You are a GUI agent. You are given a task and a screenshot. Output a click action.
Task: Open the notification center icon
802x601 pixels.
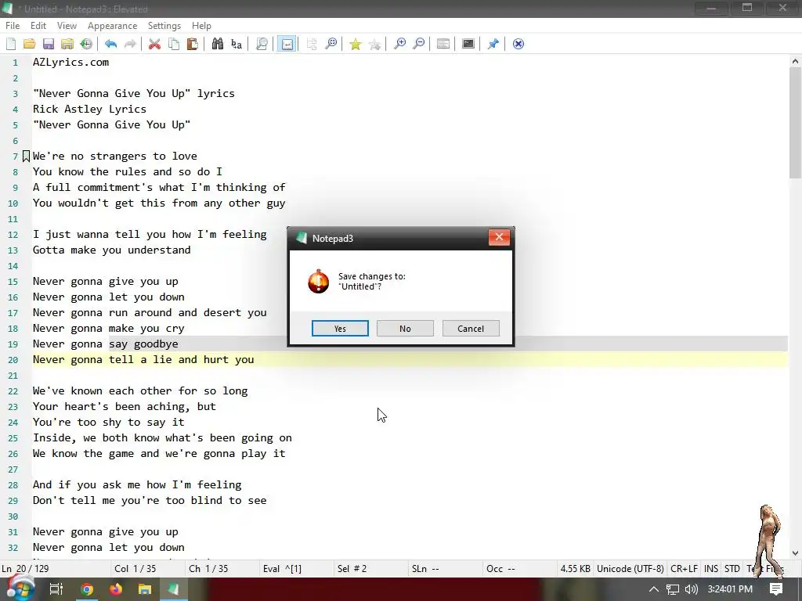pyautogui.click(x=776, y=589)
